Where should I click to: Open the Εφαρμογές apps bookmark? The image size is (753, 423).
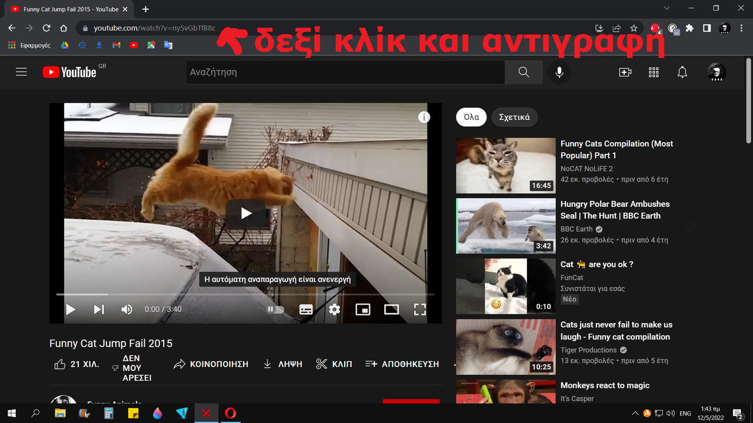(x=29, y=45)
